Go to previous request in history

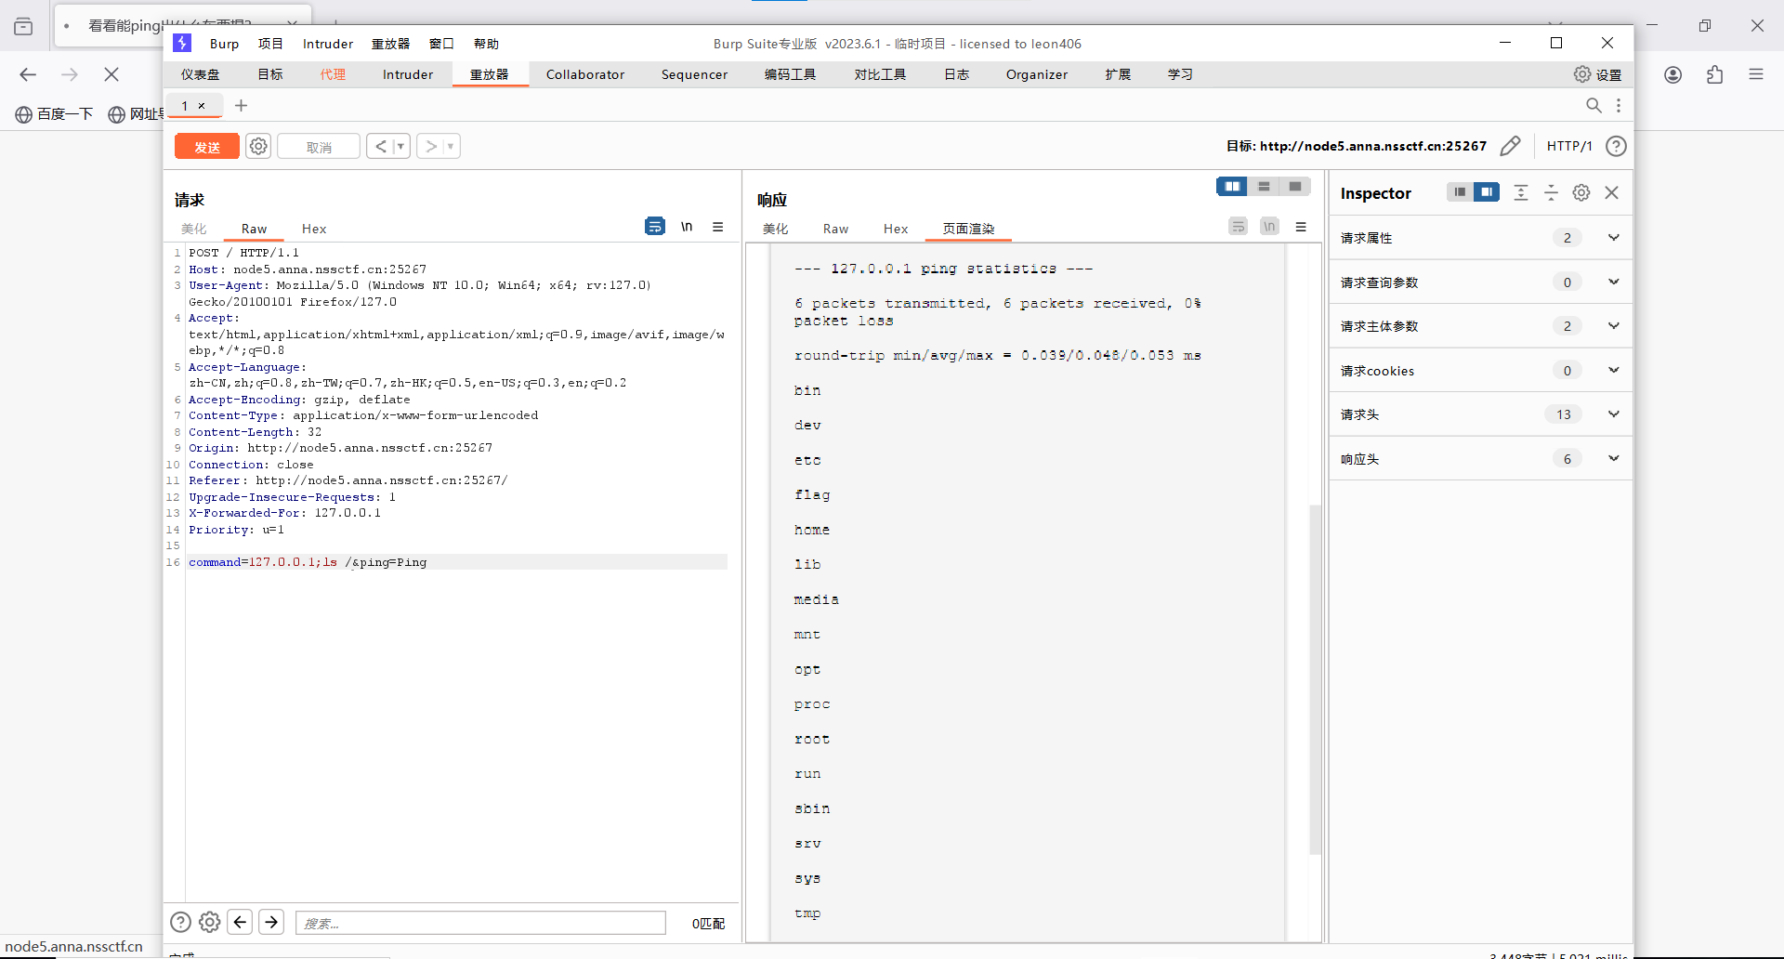(x=381, y=146)
